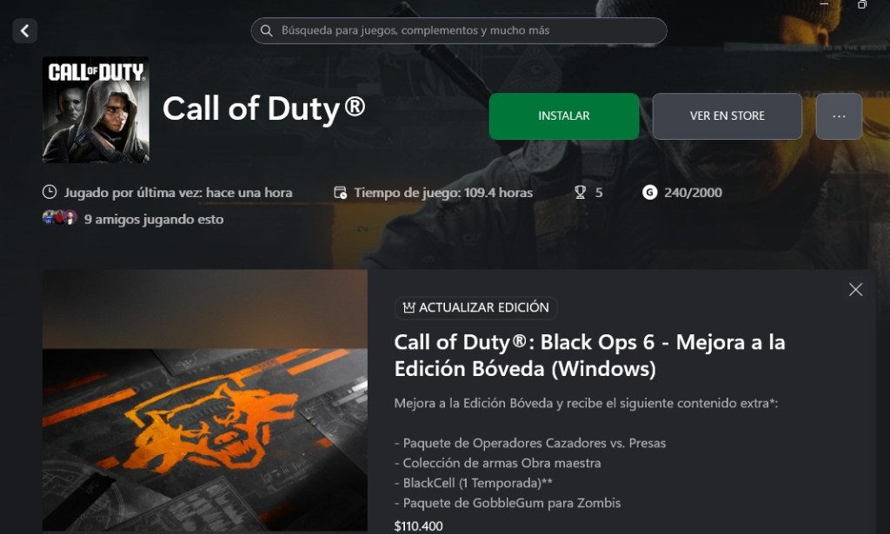Install Call of Duty
This screenshot has width=890, height=534.
(563, 116)
